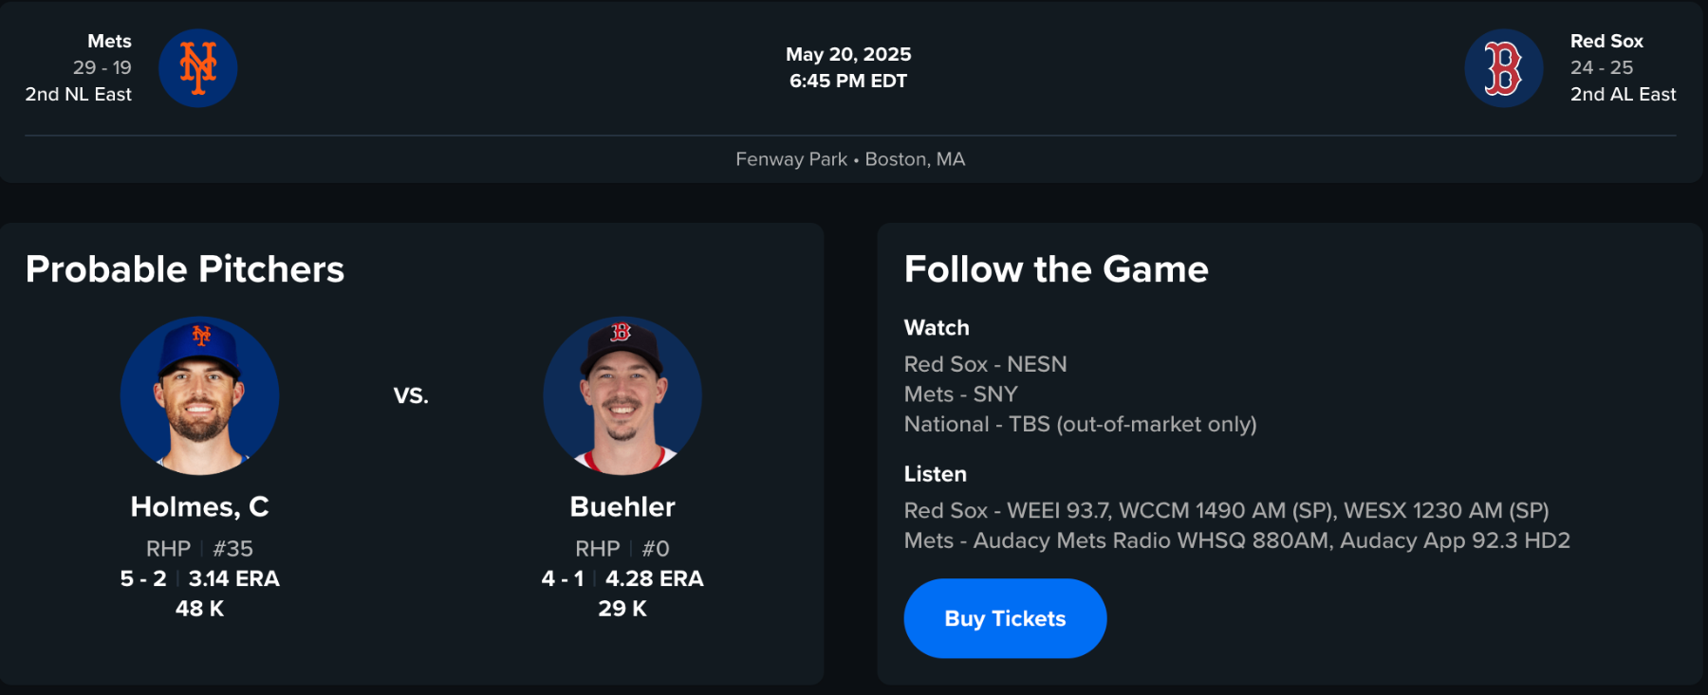This screenshot has height=695, width=1708.
Task: Open Holmes pitcher headshot photo
Action: point(199,395)
